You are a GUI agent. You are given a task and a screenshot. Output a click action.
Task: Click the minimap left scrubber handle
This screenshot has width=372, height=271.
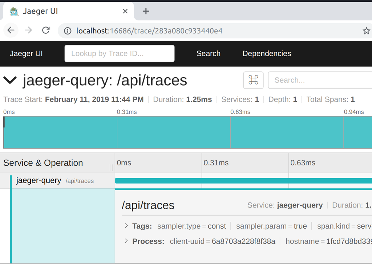click(x=4, y=123)
